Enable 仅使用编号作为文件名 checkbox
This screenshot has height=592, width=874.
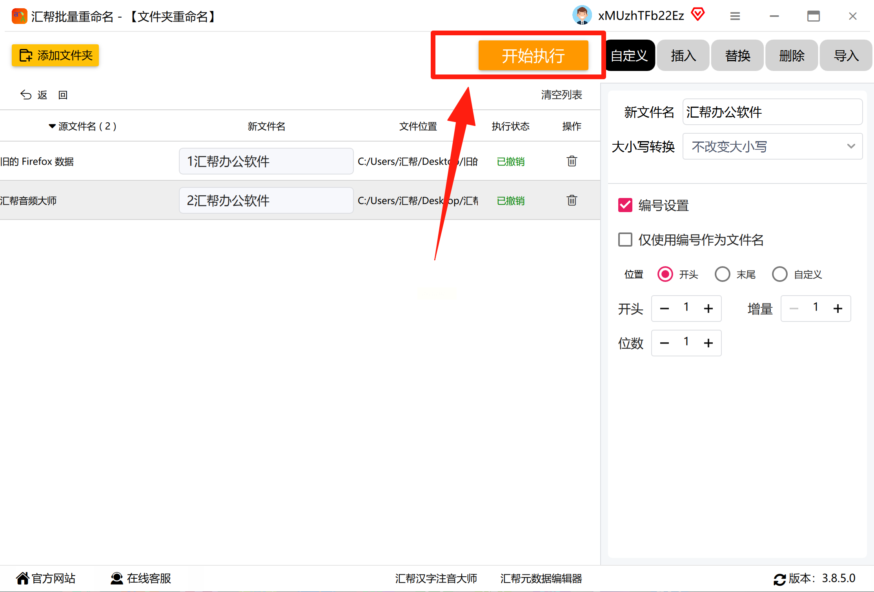tap(625, 240)
